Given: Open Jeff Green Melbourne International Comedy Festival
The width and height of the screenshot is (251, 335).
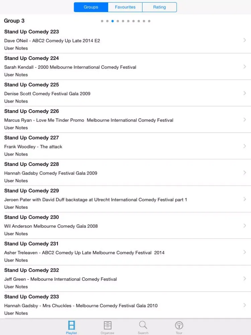Looking at the screenshot, I should pyautogui.click(x=125, y=278).
